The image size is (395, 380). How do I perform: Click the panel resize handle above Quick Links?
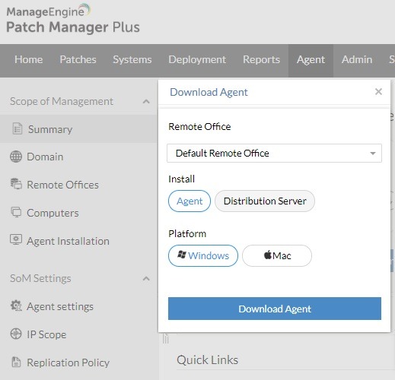(x=166, y=338)
